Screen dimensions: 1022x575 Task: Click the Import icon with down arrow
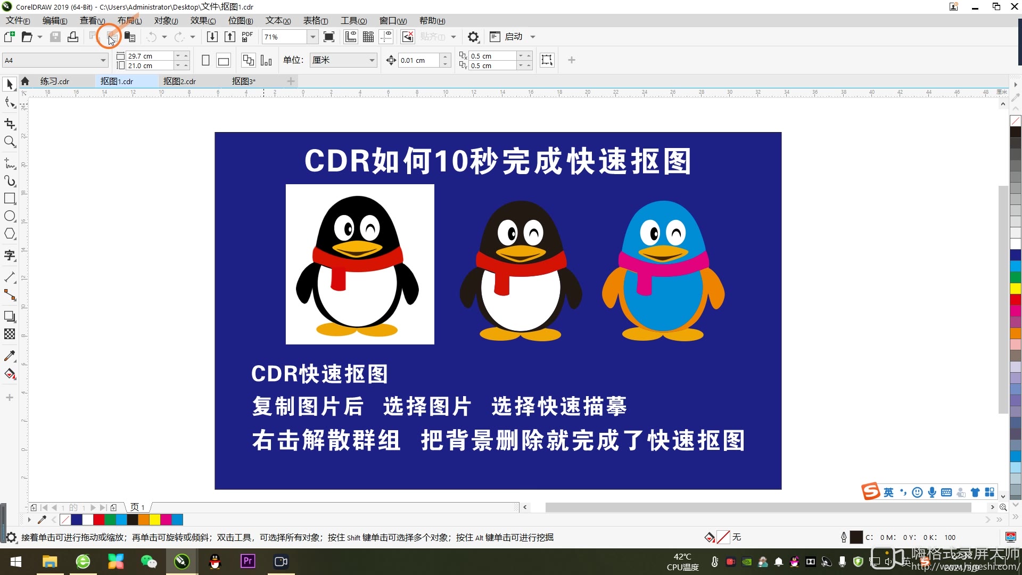coord(212,37)
